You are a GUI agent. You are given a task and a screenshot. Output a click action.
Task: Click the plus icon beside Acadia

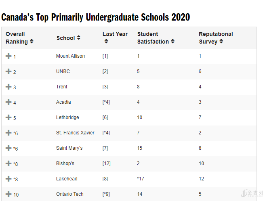click(x=8, y=102)
